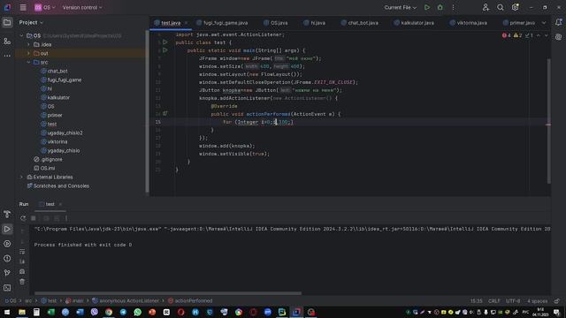This screenshot has height=318, width=566.
Task: Click the editor vertical scrollbar
Action: coord(548,120)
